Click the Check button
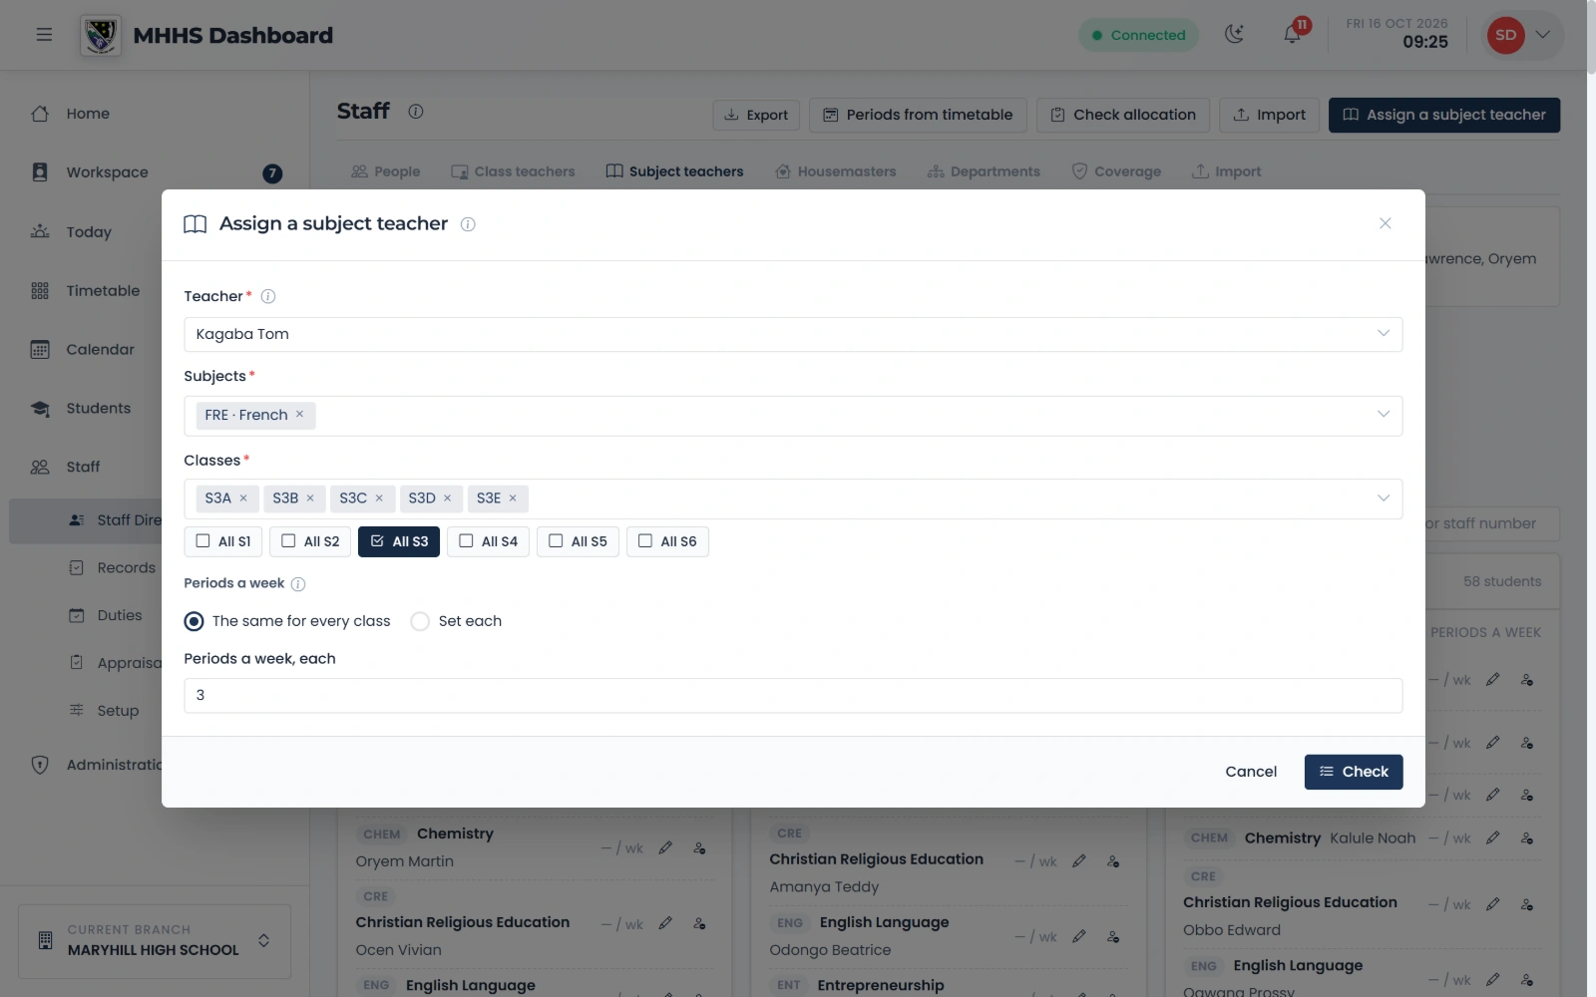Viewport: 1596px width, 997px height. [1353, 772]
